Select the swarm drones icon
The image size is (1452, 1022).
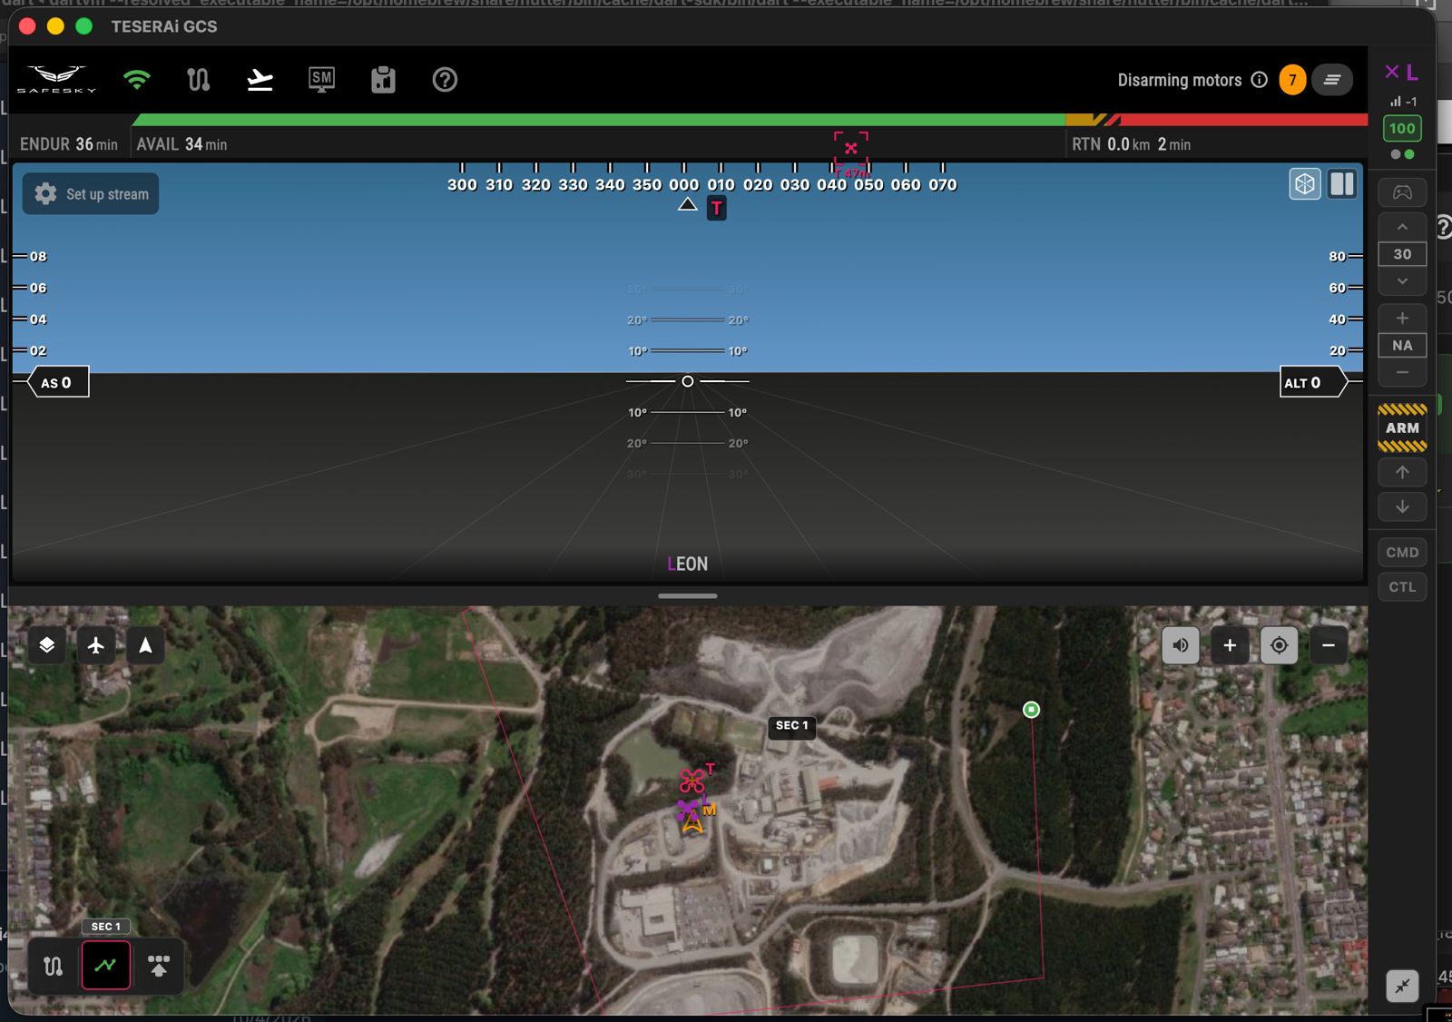pyautogui.click(x=159, y=966)
